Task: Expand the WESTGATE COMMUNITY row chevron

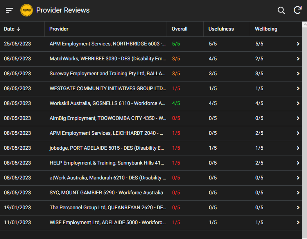Action: (x=298, y=89)
